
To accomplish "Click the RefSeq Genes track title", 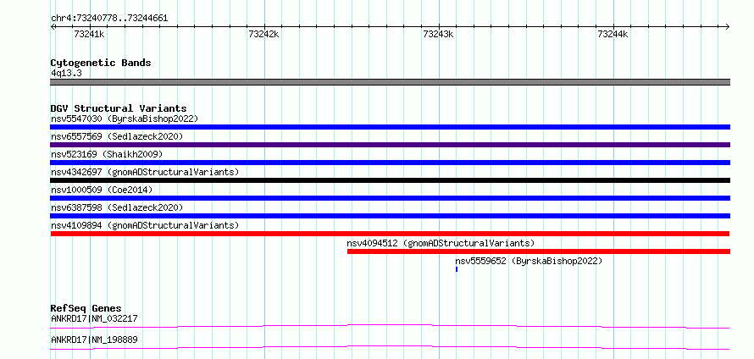I will 86,308.
